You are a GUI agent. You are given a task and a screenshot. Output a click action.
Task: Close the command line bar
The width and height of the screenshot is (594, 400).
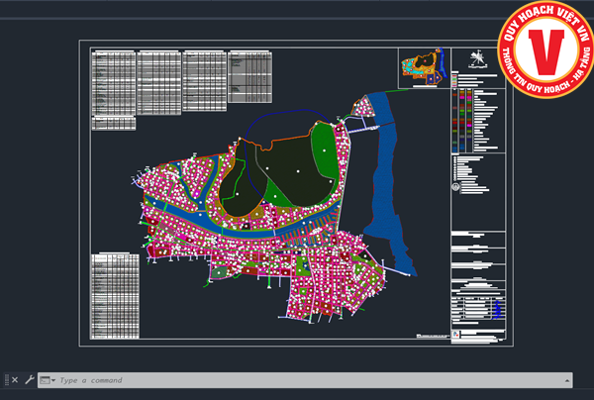(x=15, y=380)
